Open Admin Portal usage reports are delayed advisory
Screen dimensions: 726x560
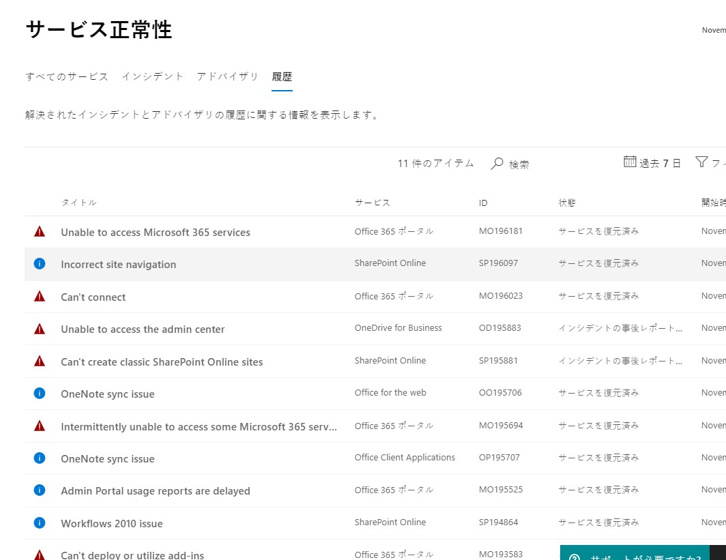coord(156,491)
